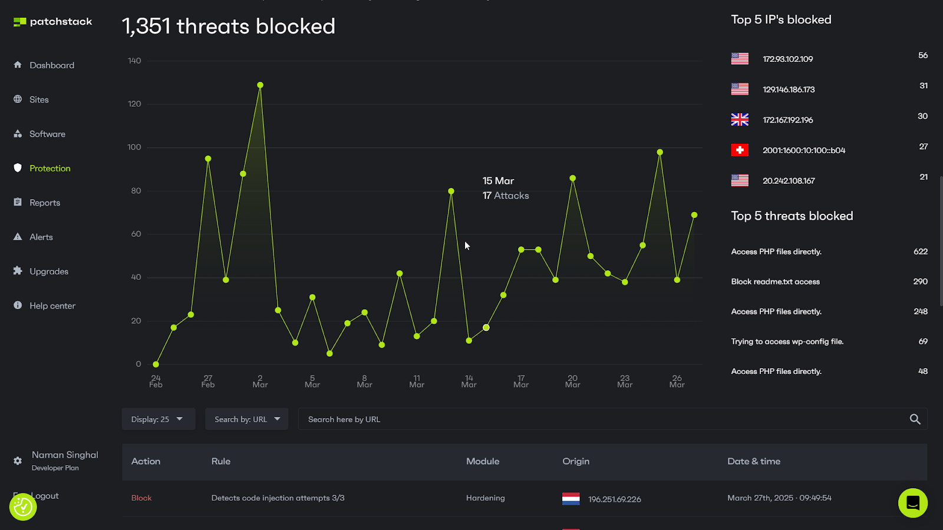
Task: Open the Help center info icon
Action: tap(18, 305)
